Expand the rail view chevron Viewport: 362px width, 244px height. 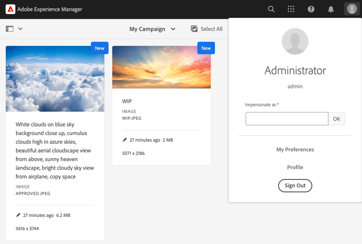(x=20, y=29)
